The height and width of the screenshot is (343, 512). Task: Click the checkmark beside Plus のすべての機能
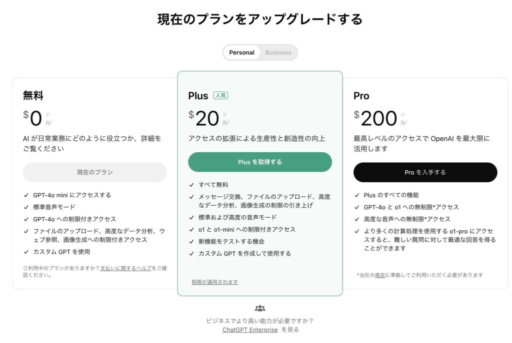(x=357, y=195)
